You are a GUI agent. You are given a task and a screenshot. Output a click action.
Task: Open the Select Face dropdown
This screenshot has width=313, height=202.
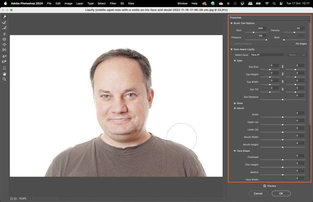pos(267,55)
